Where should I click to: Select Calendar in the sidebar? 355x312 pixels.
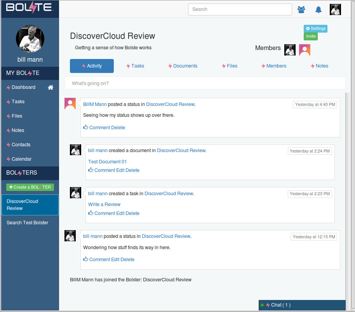click(21, 159)
